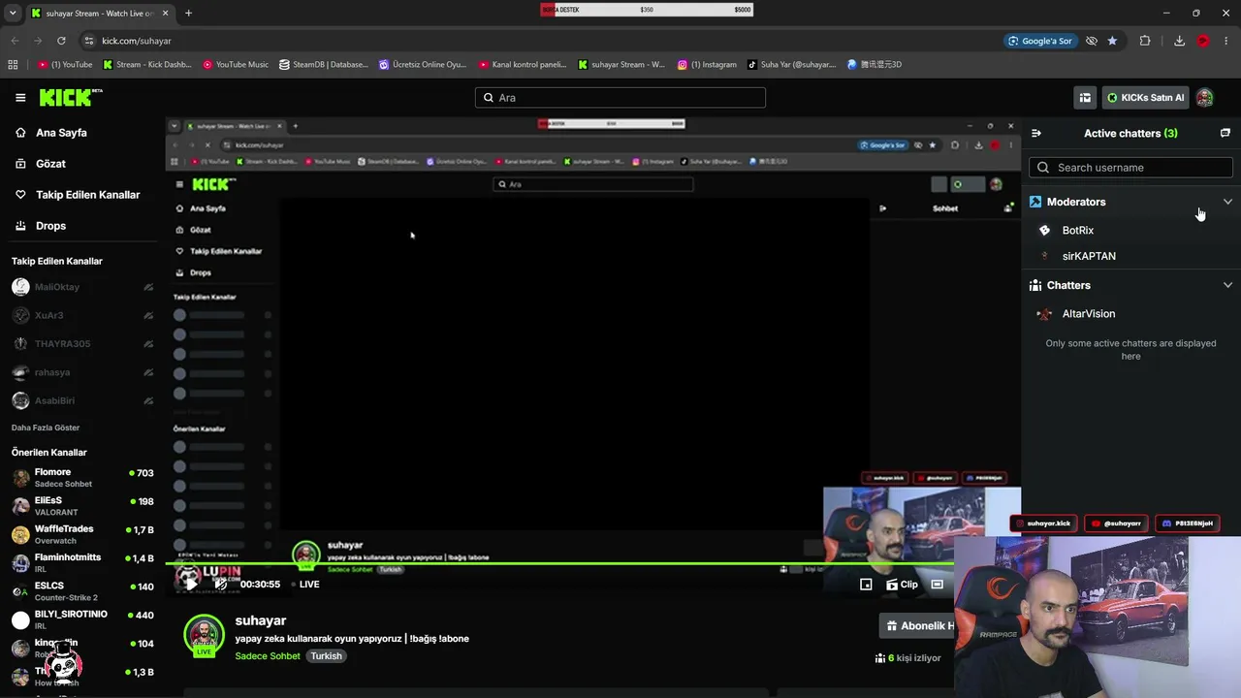Click KICKs Satın Al button
The width and height of the screenshot is (1241, 698).
pyautogui.click(x=1146, y=97)
